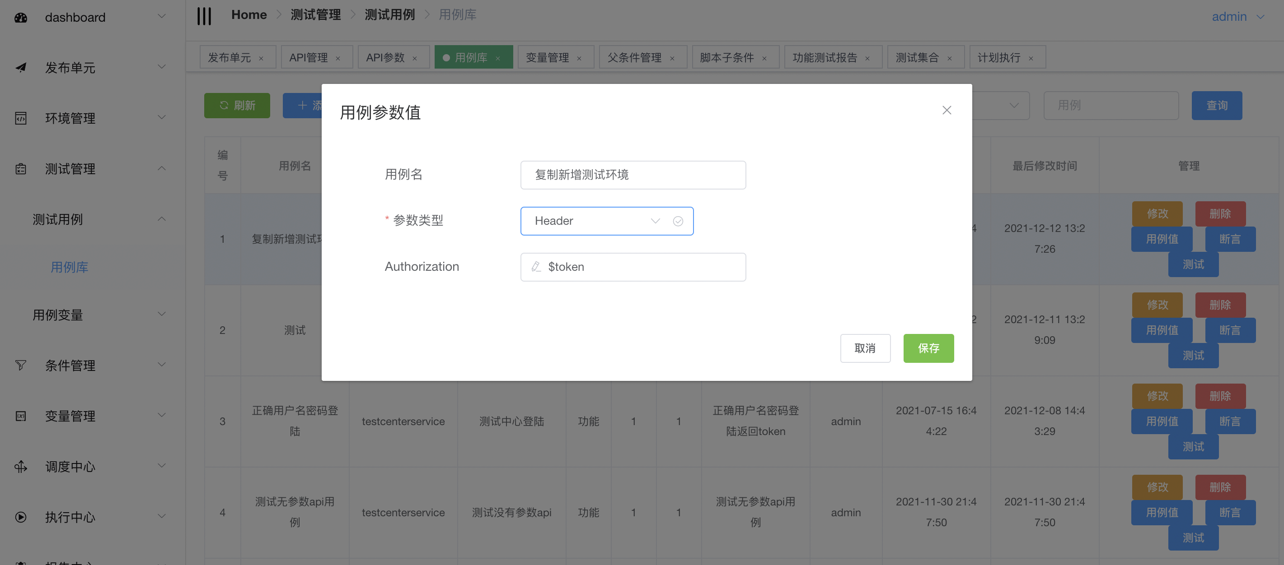This screenshot has width=1284, height=565.
Task: Click the 用例 search input field
Action: pos(1111,106)
